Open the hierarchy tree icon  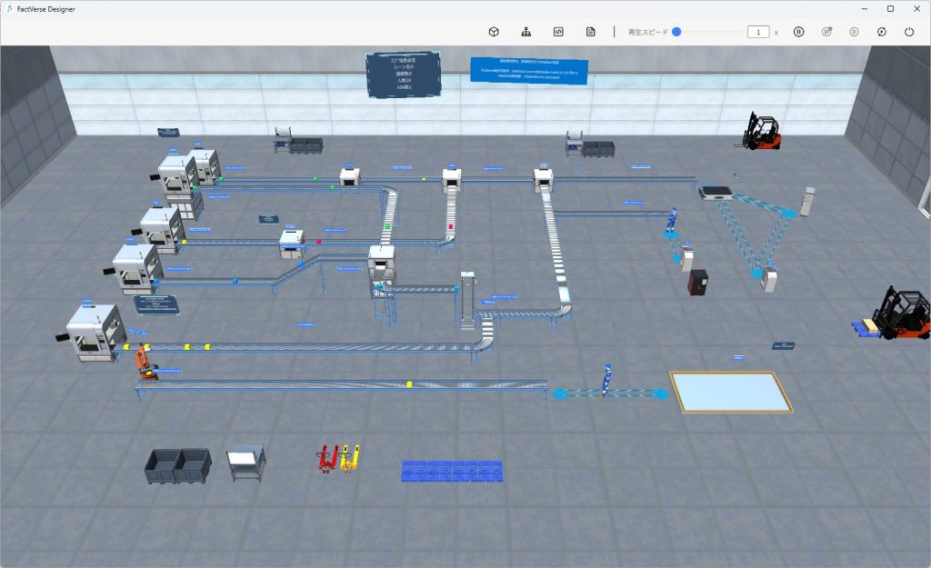coord(526,32)
